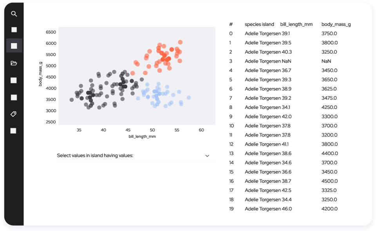Screen dimensions: 376x231
Task: Click the island column header
Action: 268,24
